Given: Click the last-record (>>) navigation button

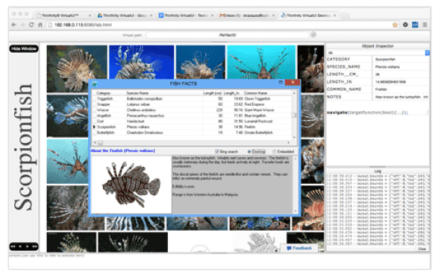Looking at the screenshot, I should click(34, 246).
